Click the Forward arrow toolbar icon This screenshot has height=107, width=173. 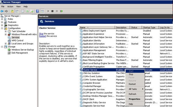pyautogui.click(x=6, y=11)
